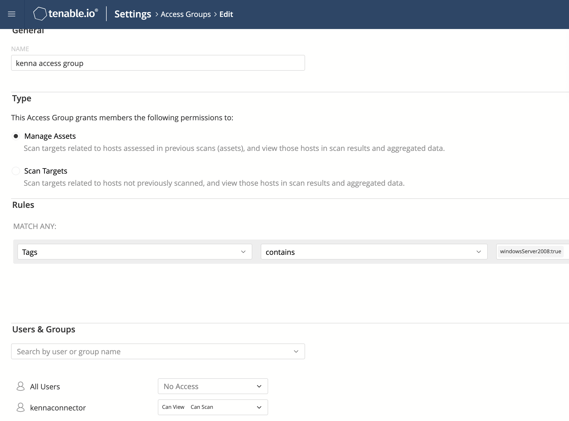This screenshot has width=569, height=421.
Task: Click the All Users label
Action: [44, 386]
